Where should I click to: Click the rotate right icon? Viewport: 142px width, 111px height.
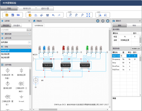click(106, 15)
